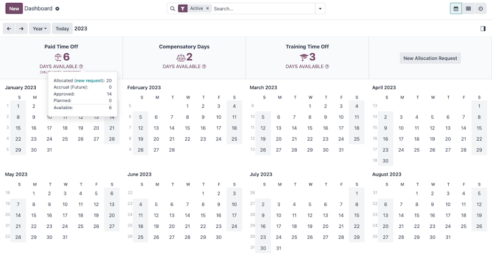Screen dimensions: 492x258
Task: Click the filter funnel icon in search
Action: 183,8
